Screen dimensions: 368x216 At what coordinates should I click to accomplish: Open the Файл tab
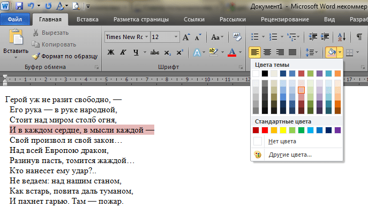tap(15, 19)
